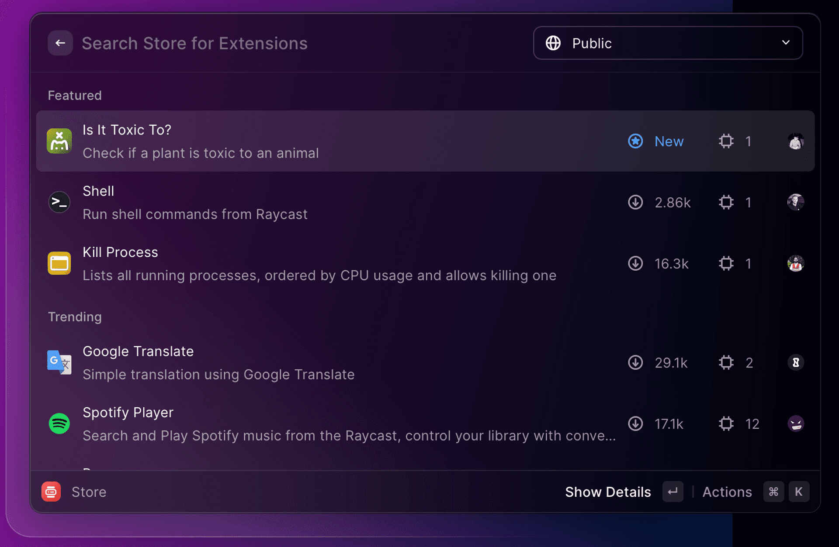Select the Is It Toxic To? title

coord(127,130)
